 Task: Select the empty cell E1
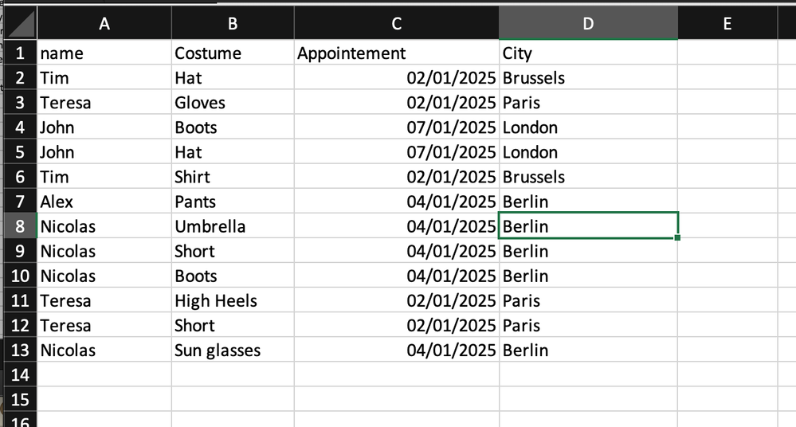[727, 53]
